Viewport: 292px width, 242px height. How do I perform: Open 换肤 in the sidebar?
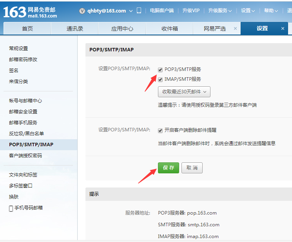(x=14, y=197)
